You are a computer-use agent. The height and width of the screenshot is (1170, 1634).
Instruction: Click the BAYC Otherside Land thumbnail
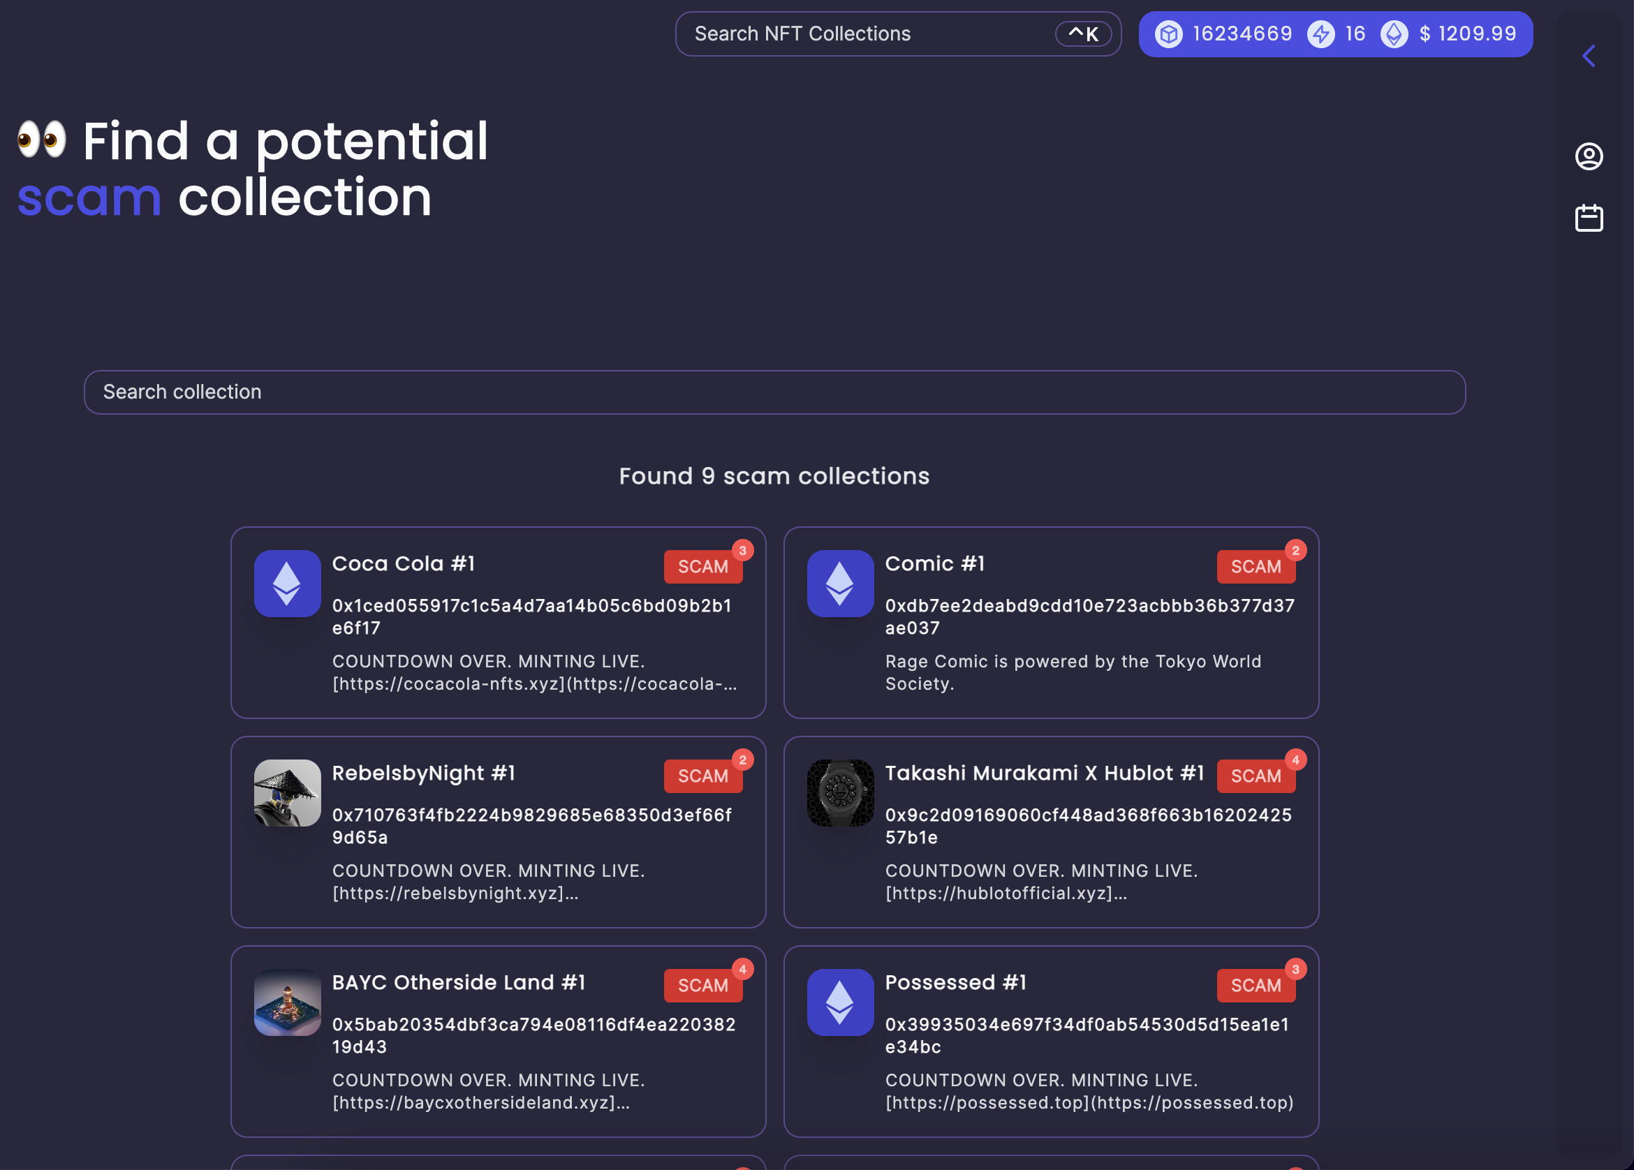(x=287, y=1003)
